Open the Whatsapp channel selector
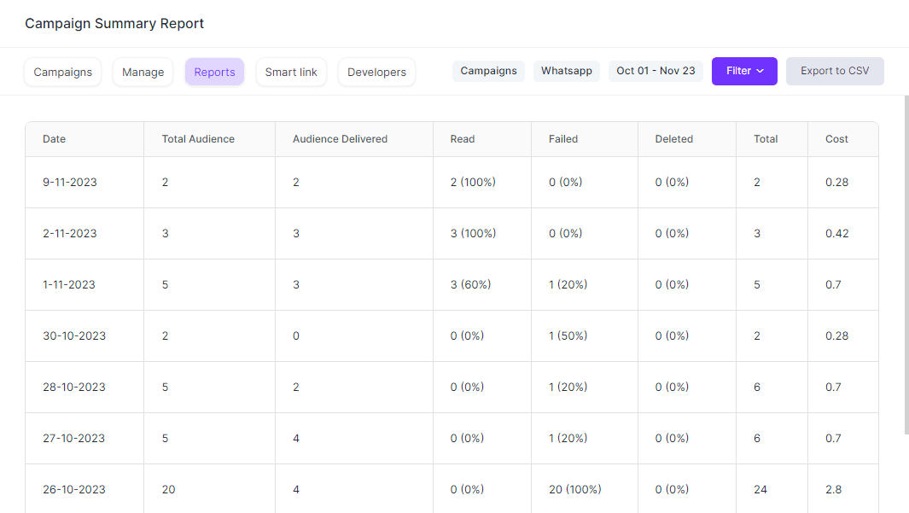 point(566,70)
